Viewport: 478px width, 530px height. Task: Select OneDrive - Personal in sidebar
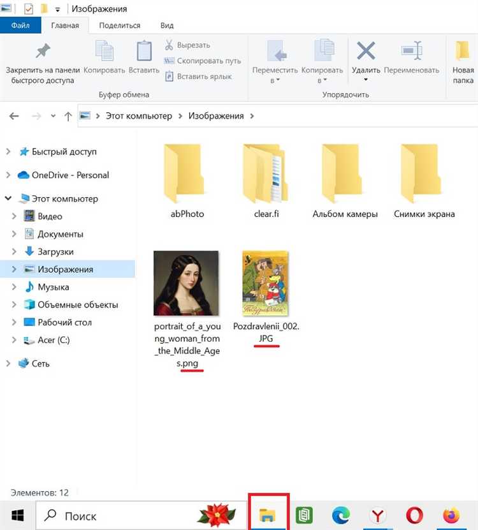[70, 175]
